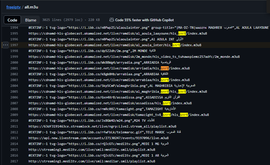Click the 2M MONDE EXTINF line
270x165 pixels.
[x=92, y=51]
